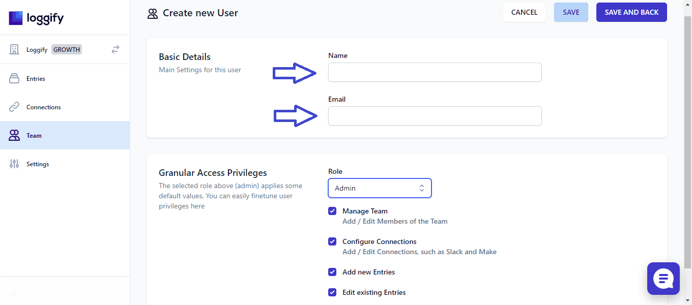Click the 'Basic Details' section title
Screen dimensions: 692x305
(x=185, y=57)
